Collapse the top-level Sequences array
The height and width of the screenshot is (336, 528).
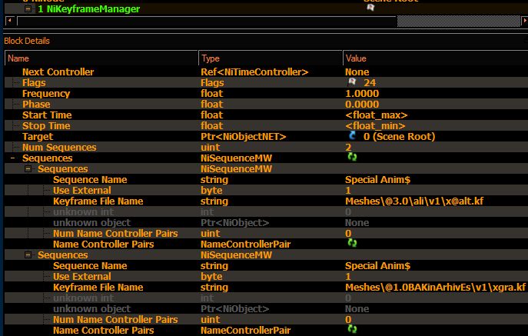pyautogui.click(x=12, y=158)
